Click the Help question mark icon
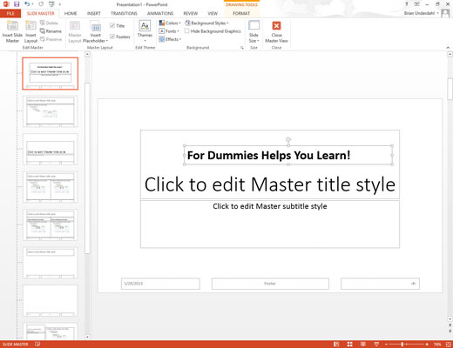 (x=407, y=4)
